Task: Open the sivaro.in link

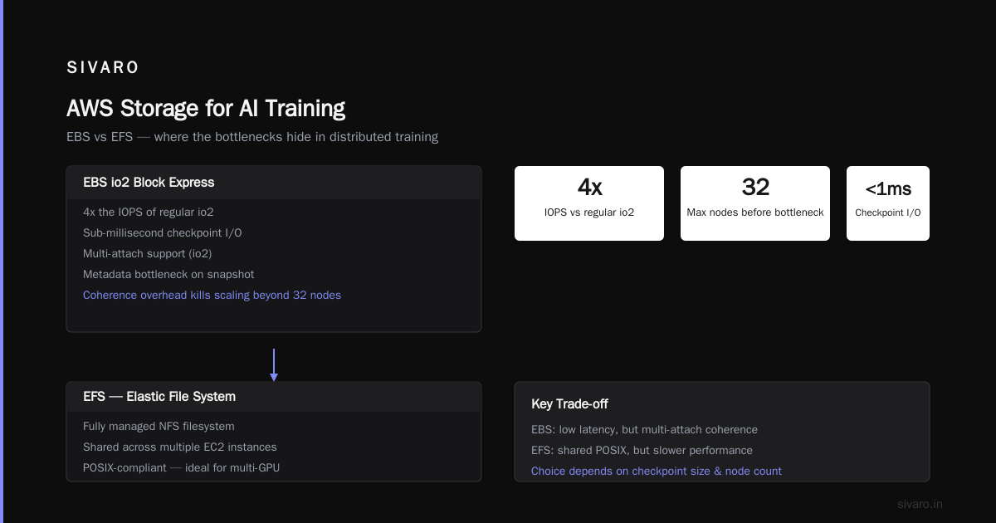Action: coord(920,504)
